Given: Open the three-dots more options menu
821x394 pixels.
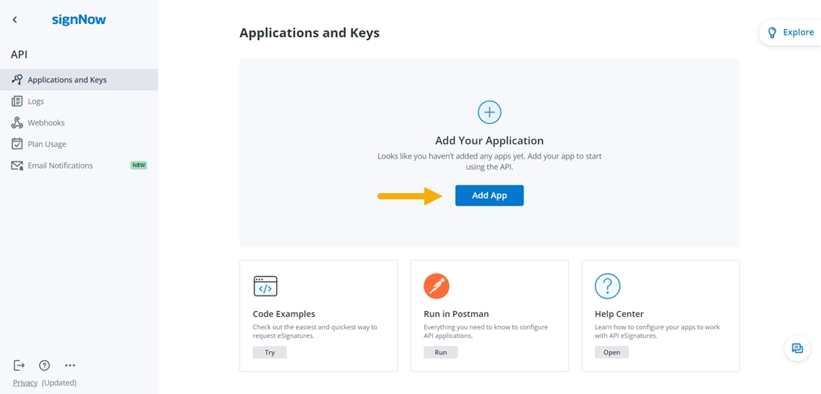Looking at the screenshot, I should coord(70,366).
